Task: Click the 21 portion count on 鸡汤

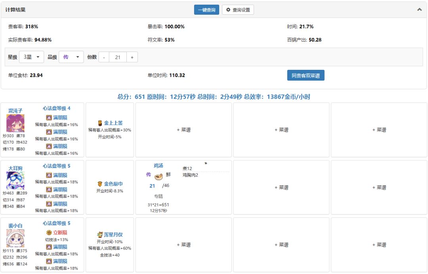Action: (x=152, y=186)
